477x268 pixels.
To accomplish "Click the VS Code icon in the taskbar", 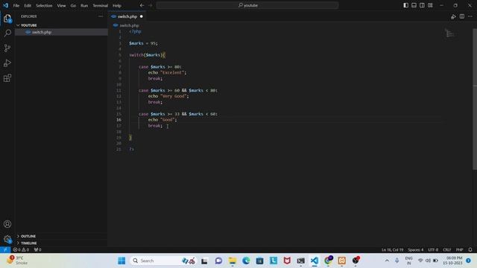I will pos(315,261).
